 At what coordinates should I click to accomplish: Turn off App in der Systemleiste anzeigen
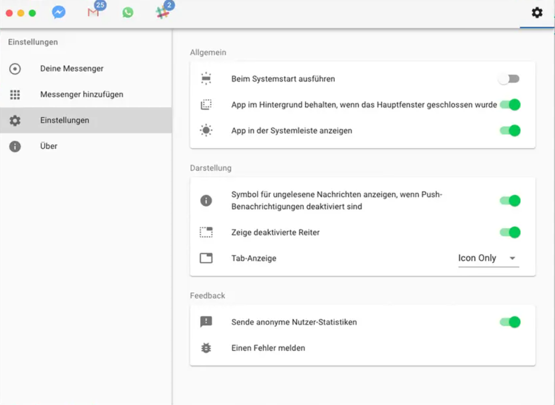point(510,130)
